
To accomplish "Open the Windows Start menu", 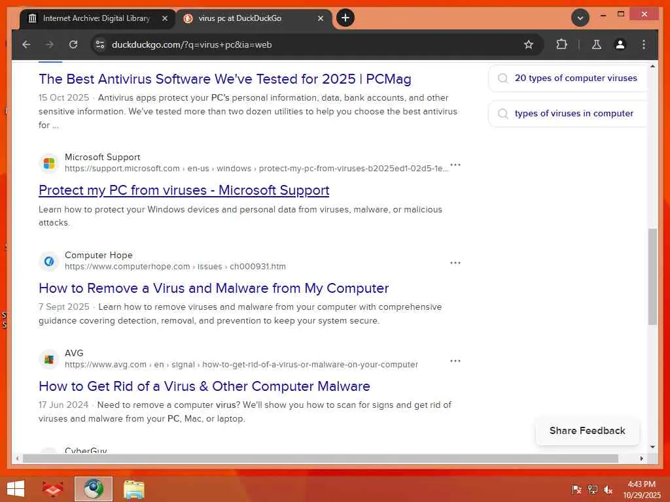I will point(16,489).
